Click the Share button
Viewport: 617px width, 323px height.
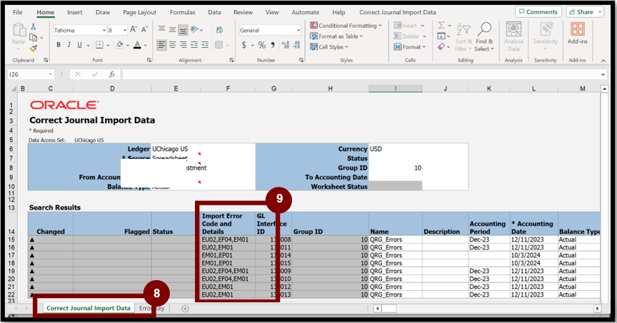(x=585, y=12)
